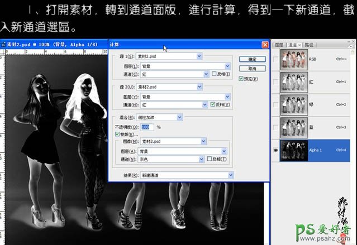
Task: Close the 计算 dialog with the red X
Action: [x=265, y=44]
